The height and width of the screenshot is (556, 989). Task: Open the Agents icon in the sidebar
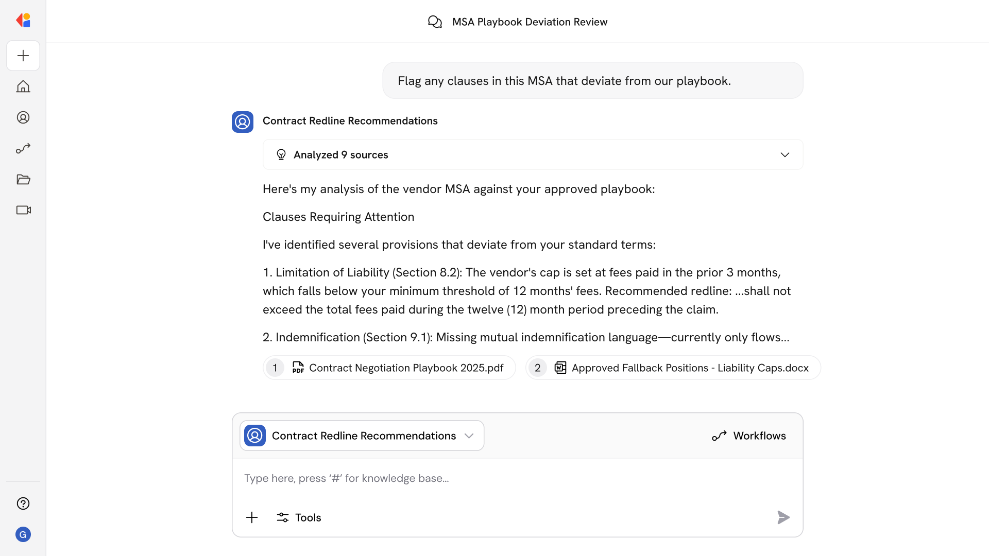click(23, 117)
